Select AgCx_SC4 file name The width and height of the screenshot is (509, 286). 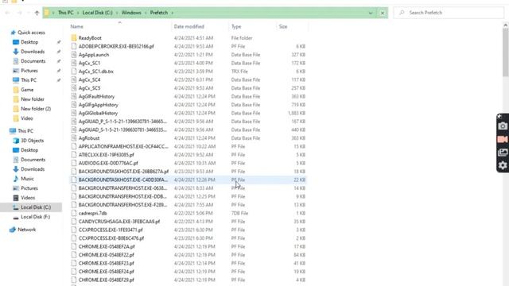89,79
